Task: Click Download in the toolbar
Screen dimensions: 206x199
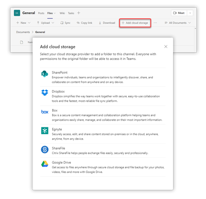Action: (x=107, y=23)
